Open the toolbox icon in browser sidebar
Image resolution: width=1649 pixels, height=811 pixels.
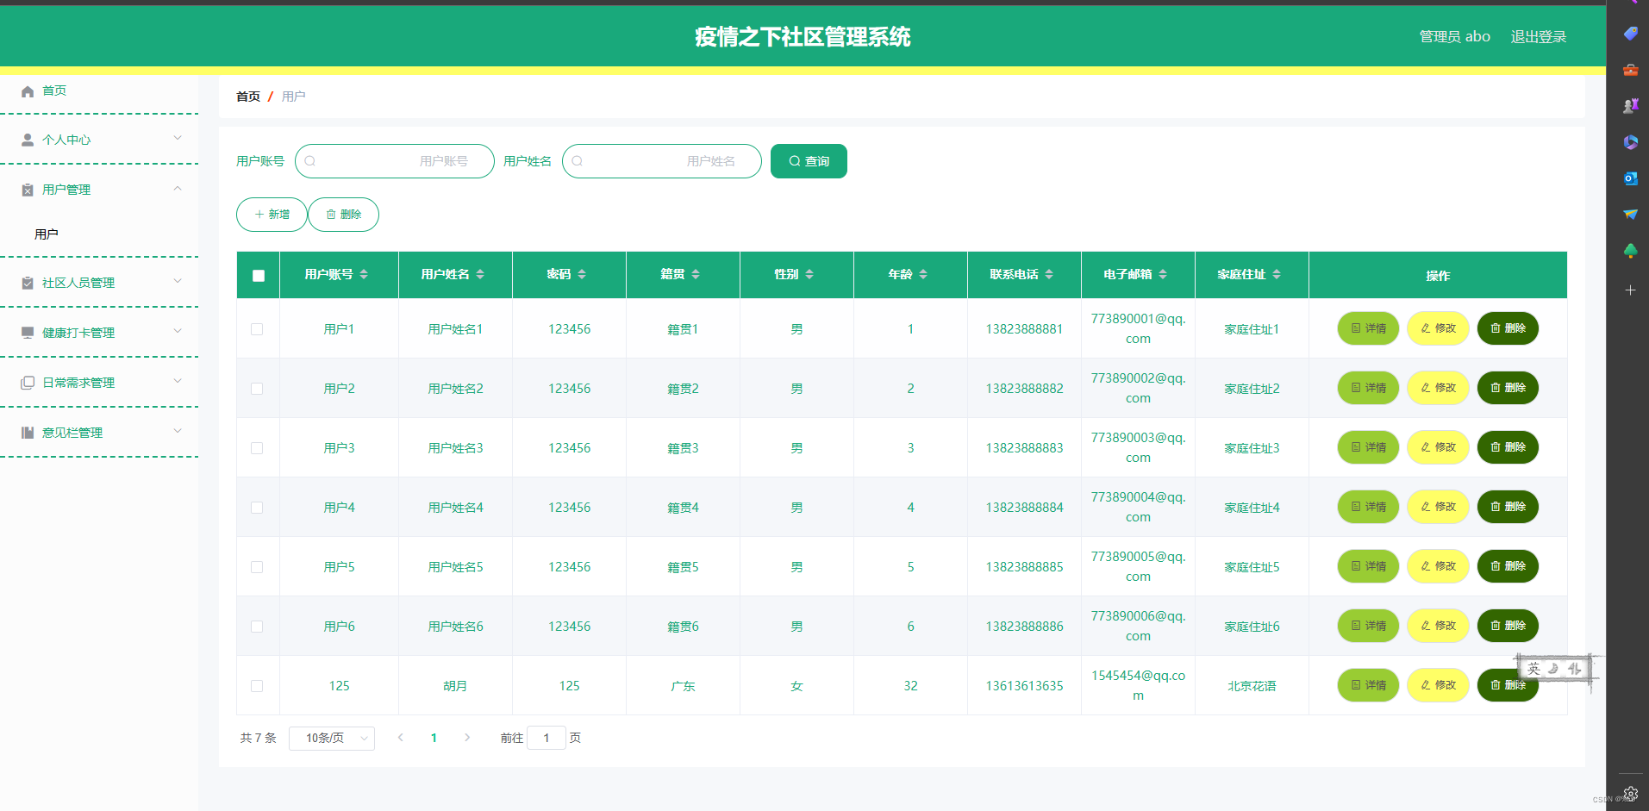tap(1630, 70)
